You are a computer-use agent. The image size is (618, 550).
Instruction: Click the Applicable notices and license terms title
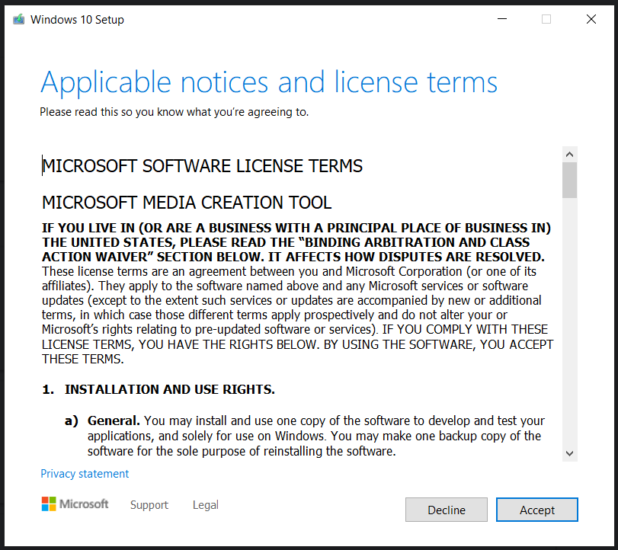[x=269, y=83]
